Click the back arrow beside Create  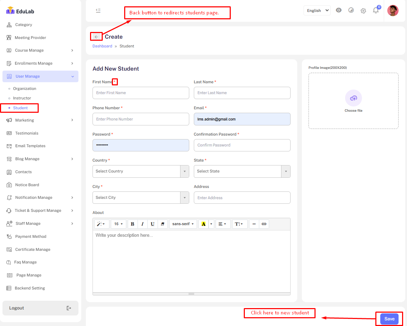coord(96,37)
